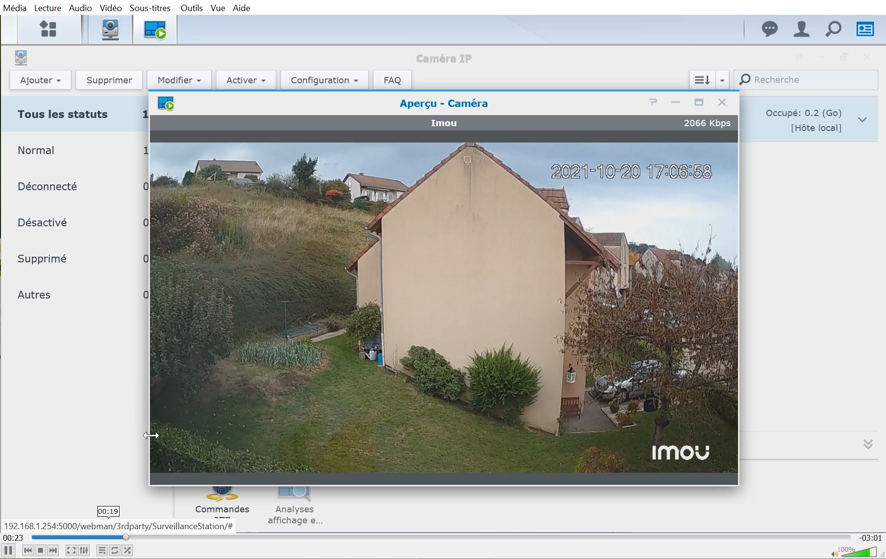Select the Normal status filter
886x559 pixels.
point(75,150)
